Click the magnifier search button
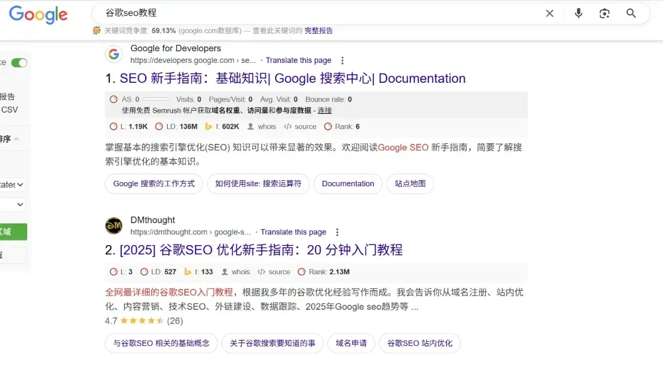Screen dimensions: 663x365 631,13
